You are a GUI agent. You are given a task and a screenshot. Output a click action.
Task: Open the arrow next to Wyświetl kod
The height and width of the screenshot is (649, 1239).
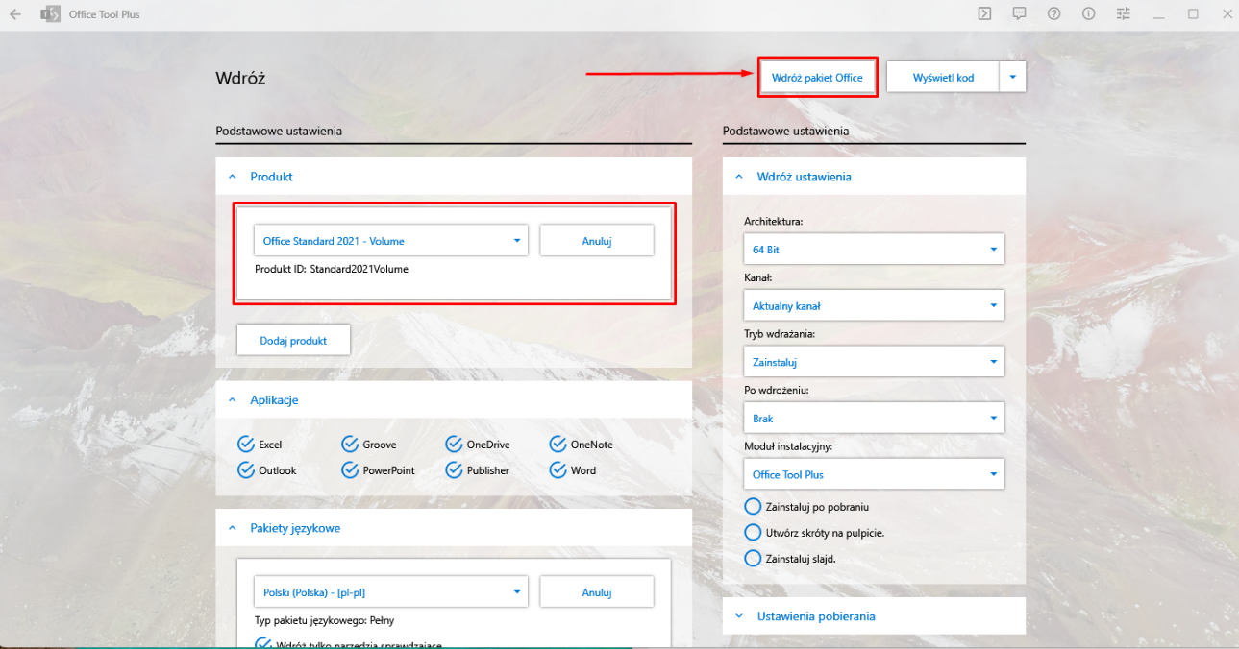pyautogui.click(x=1013, y=78)
